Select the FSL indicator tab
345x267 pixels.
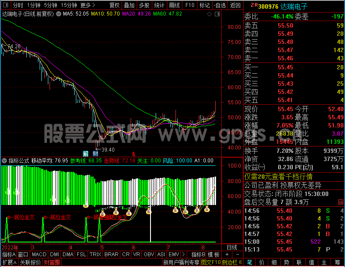point(81,255)
